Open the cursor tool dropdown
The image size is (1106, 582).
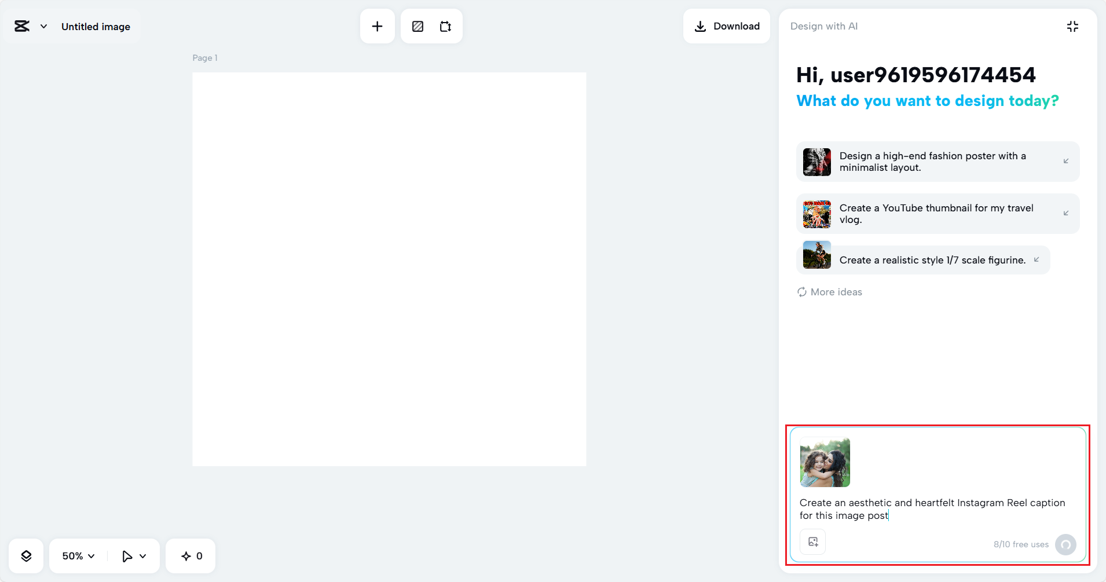pos(133,555)
